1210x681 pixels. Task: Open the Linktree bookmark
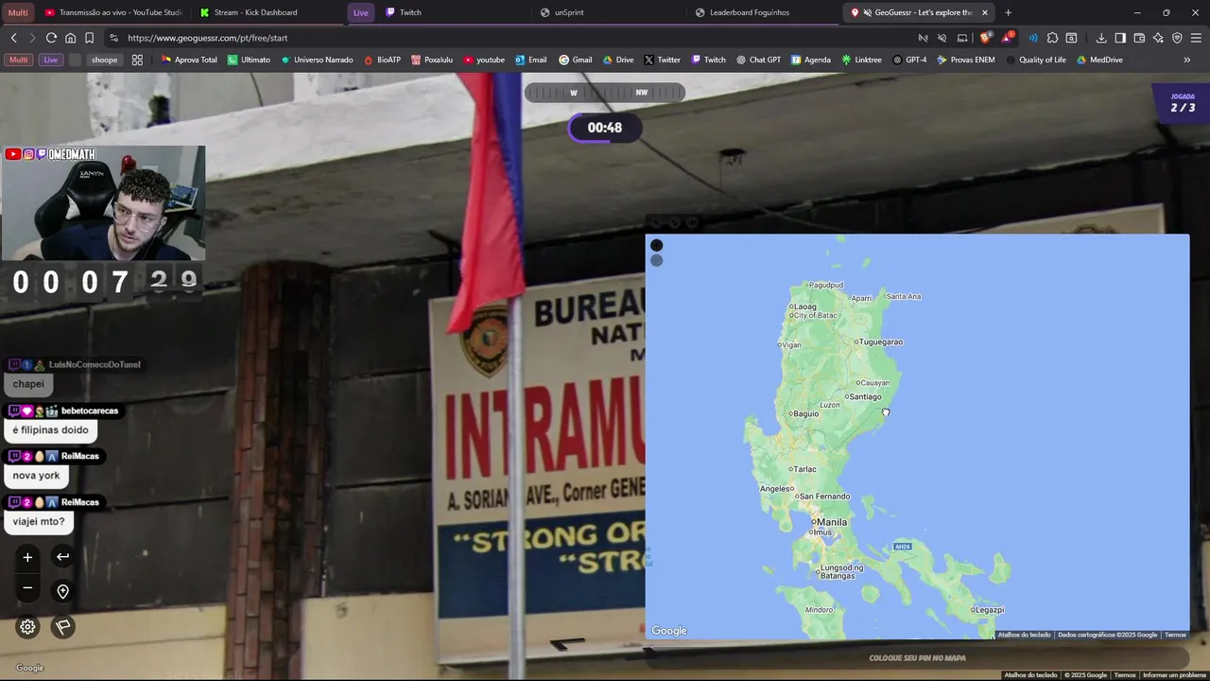861,60
